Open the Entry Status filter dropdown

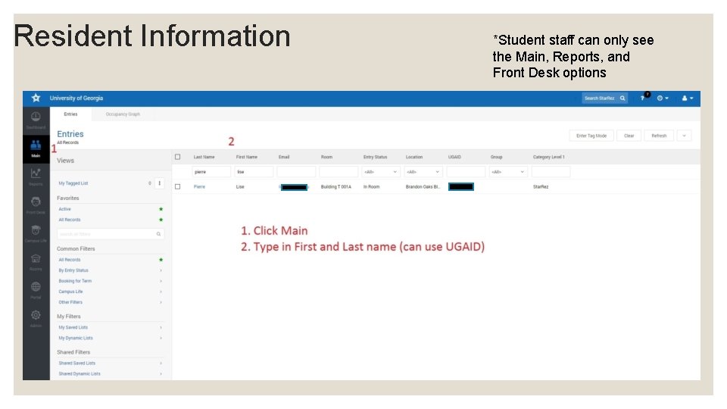point(381,172)
